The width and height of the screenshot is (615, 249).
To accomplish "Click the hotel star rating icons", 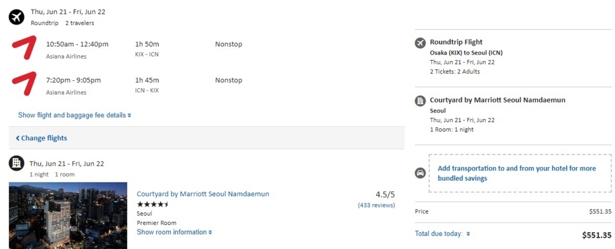I will [x=153, y=204].
